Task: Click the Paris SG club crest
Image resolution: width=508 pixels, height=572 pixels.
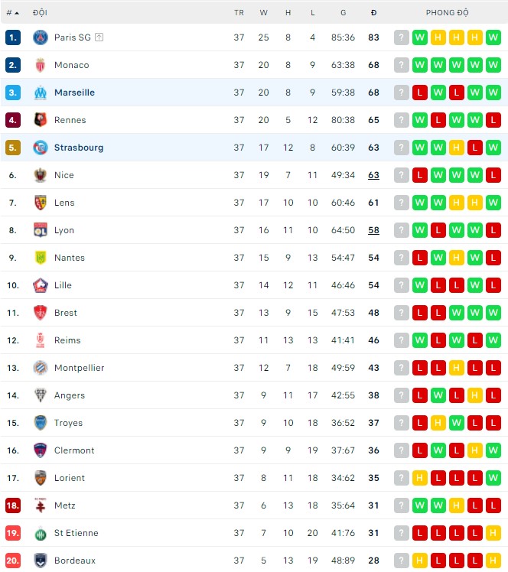Action: point(41,37)
